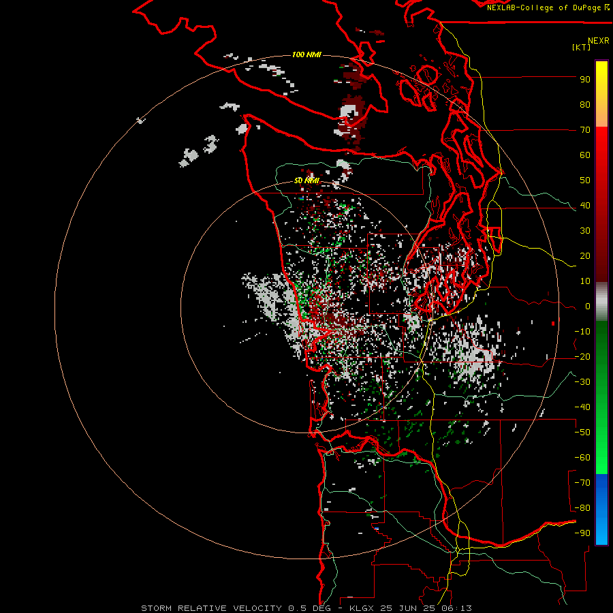Select the -60 scale value

click(x=582, y=458)
